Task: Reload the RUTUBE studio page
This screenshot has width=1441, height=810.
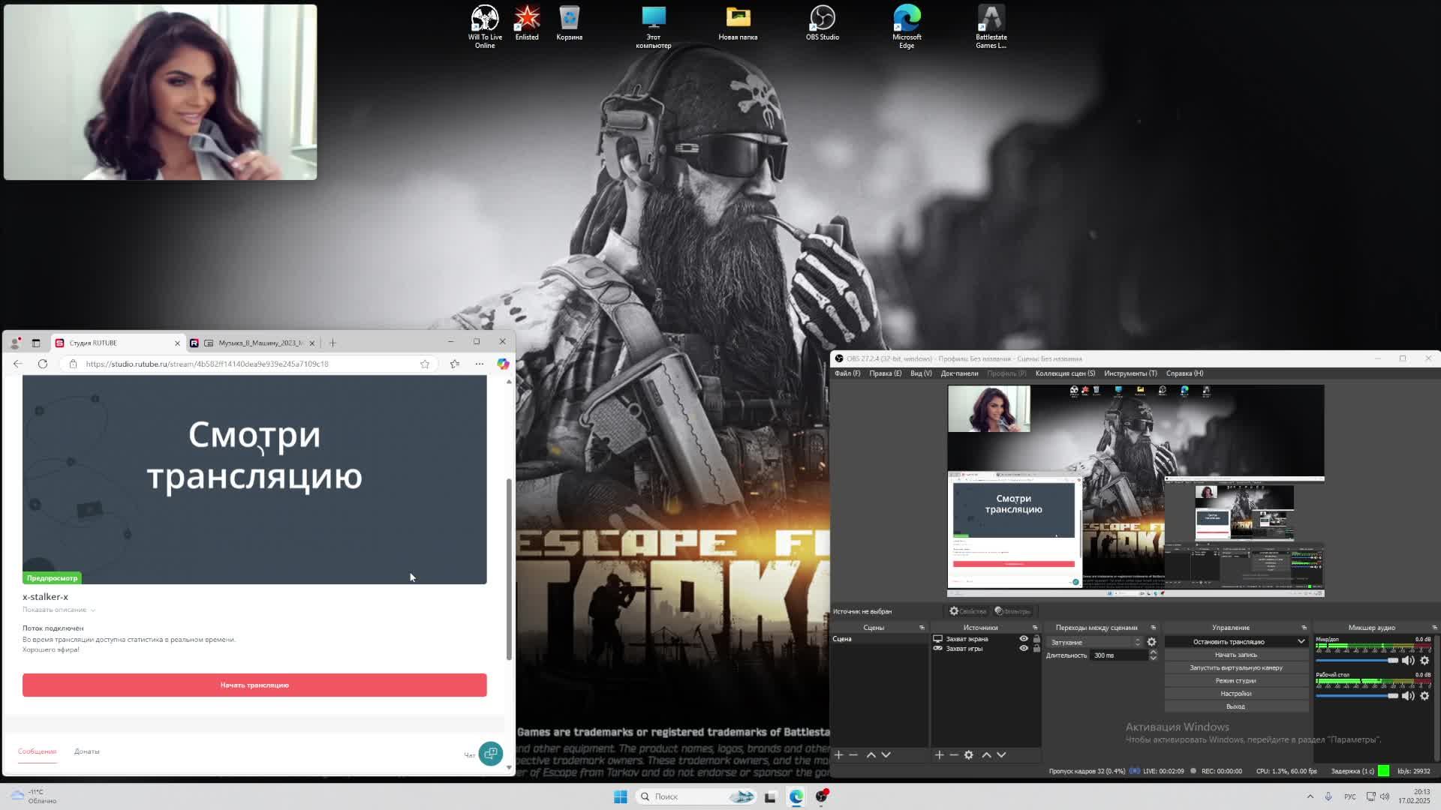Action: tap(43, 364)
